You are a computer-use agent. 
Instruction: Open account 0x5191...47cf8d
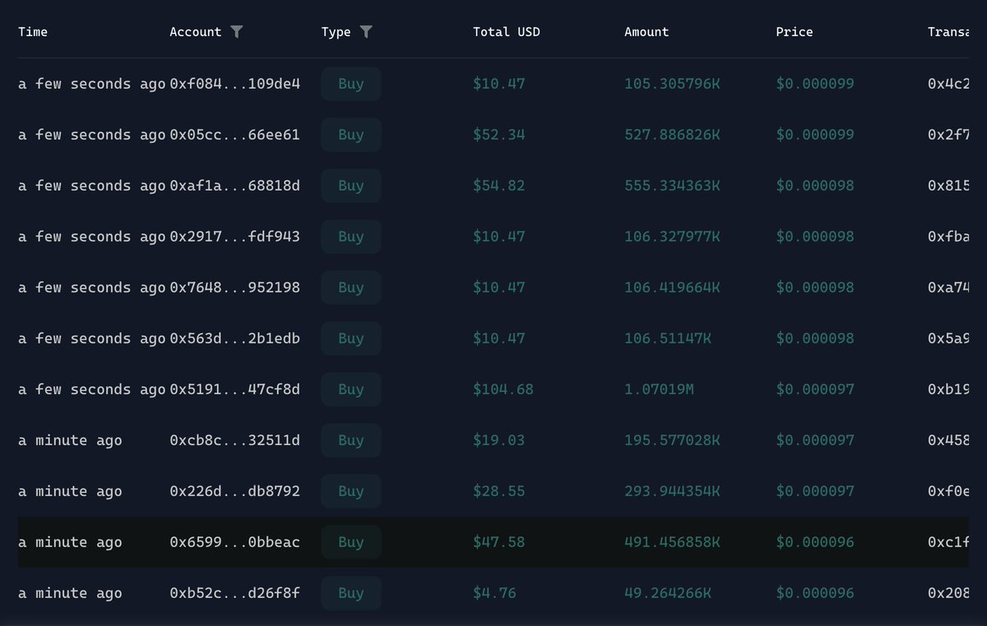click(x=235, y=390)
